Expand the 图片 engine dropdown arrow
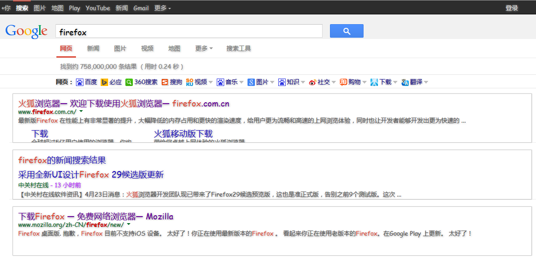The height and width of the screenshot is (258, 536). pyautogui.click(x=272, y=82)
